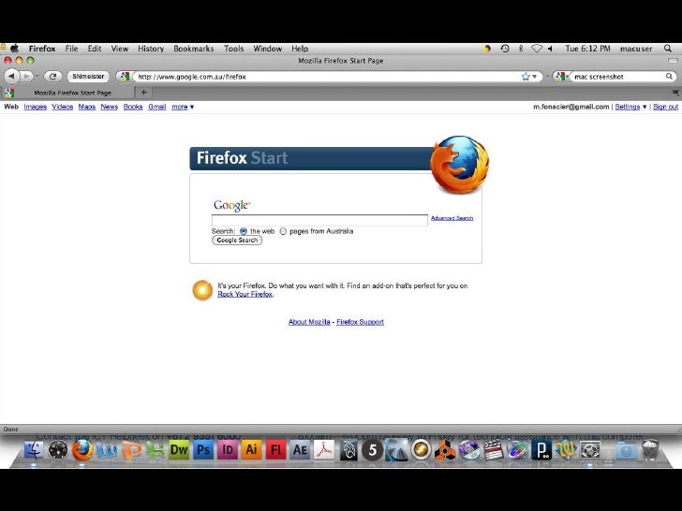This screenshot has height=511, width=682.
Task: Launch Adobe Acrobat from the dock
Action: 324,450
